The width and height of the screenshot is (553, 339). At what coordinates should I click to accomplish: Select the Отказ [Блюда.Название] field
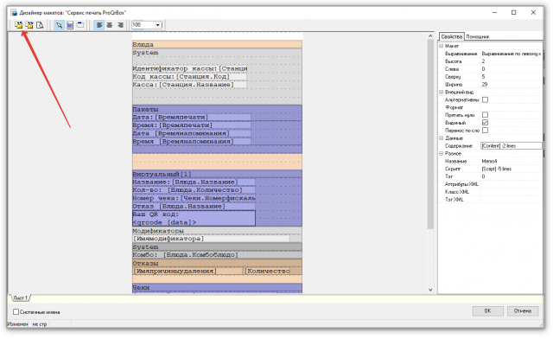194,207
